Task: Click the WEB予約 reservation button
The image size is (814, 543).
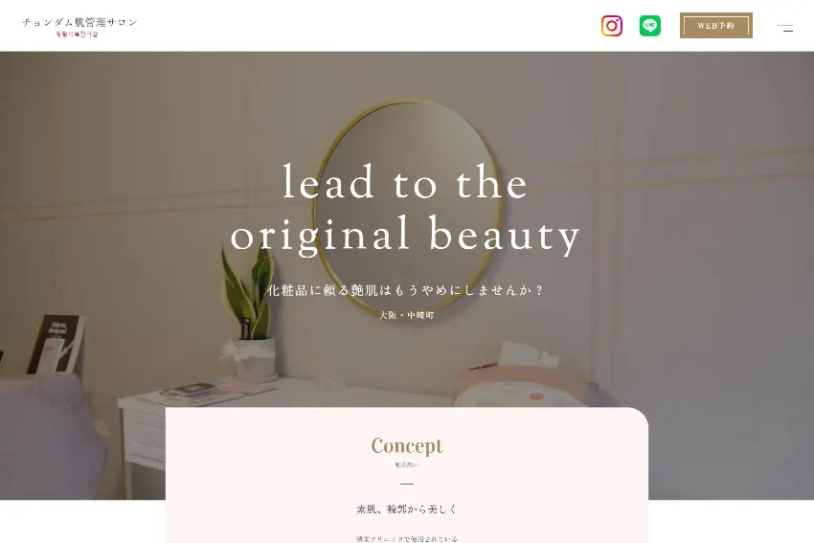Action: click(716, 26)
